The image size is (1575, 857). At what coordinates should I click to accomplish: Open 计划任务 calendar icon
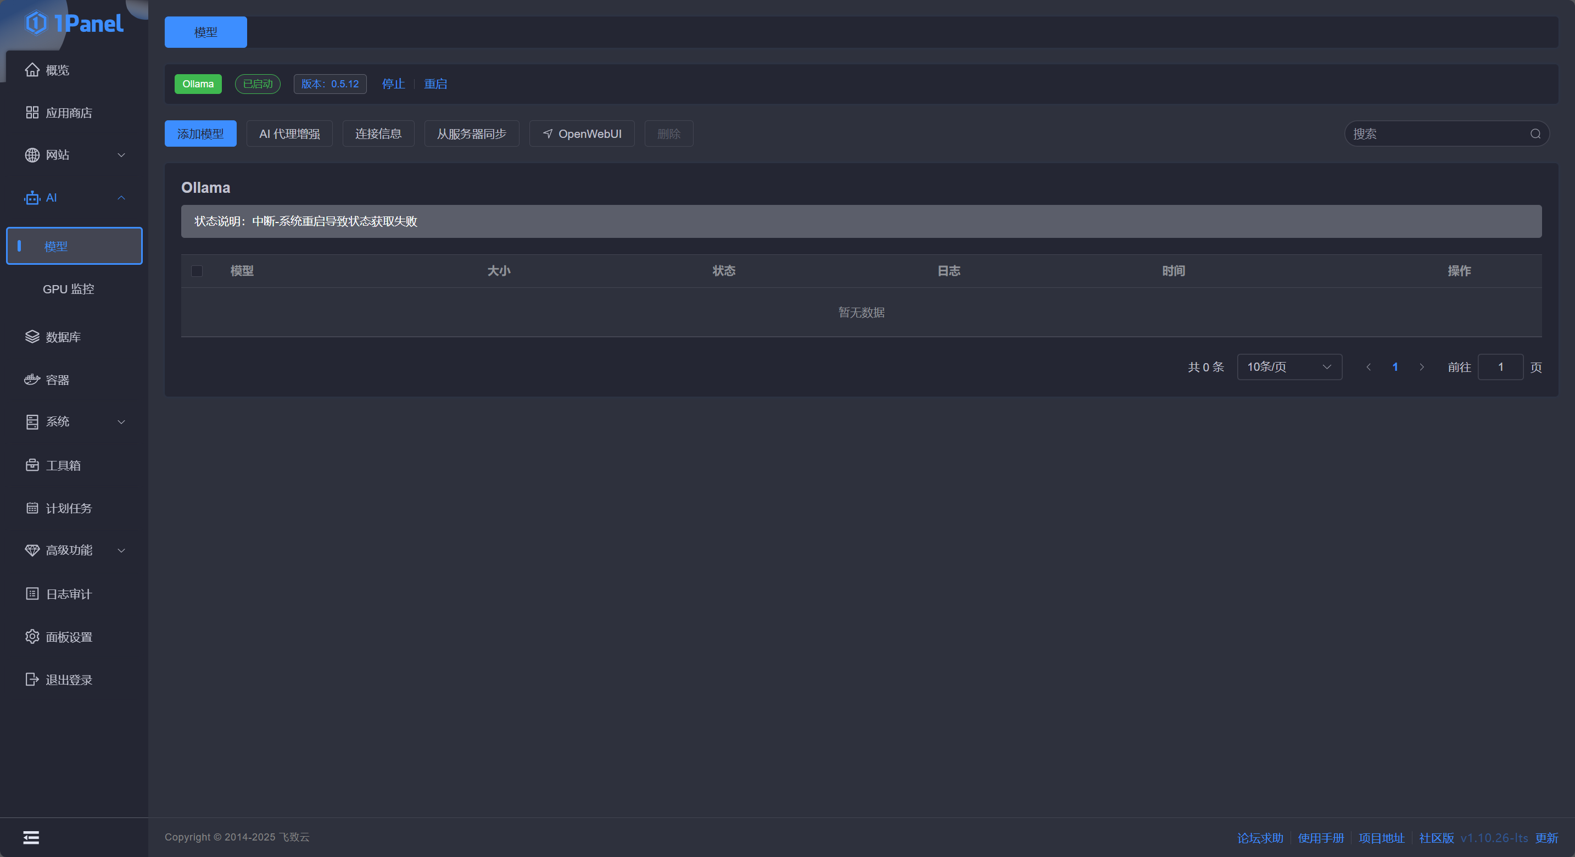tap(32, 508)
